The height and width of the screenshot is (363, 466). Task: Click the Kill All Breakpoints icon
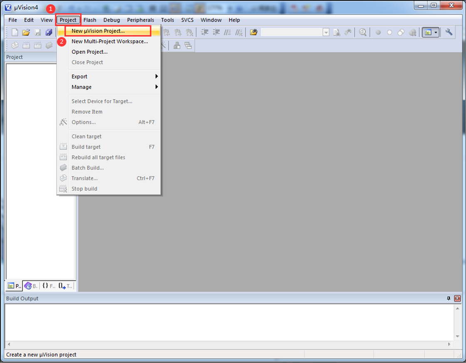(412, 32)
